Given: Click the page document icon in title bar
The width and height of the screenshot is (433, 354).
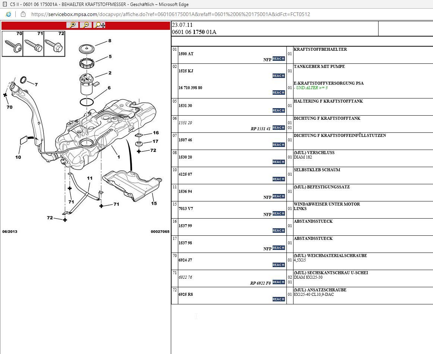Looking at the screenshot, I should point(4,4).
